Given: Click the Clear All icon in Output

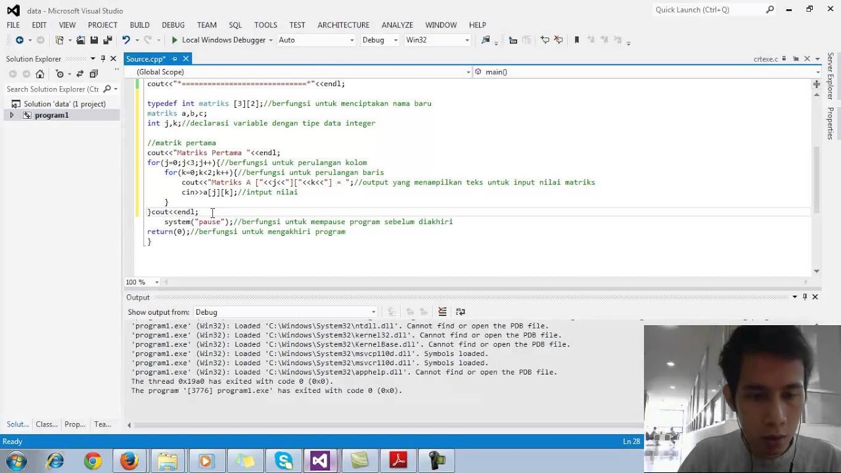Looking at the screenshot, I should click(x=442, y=311).
